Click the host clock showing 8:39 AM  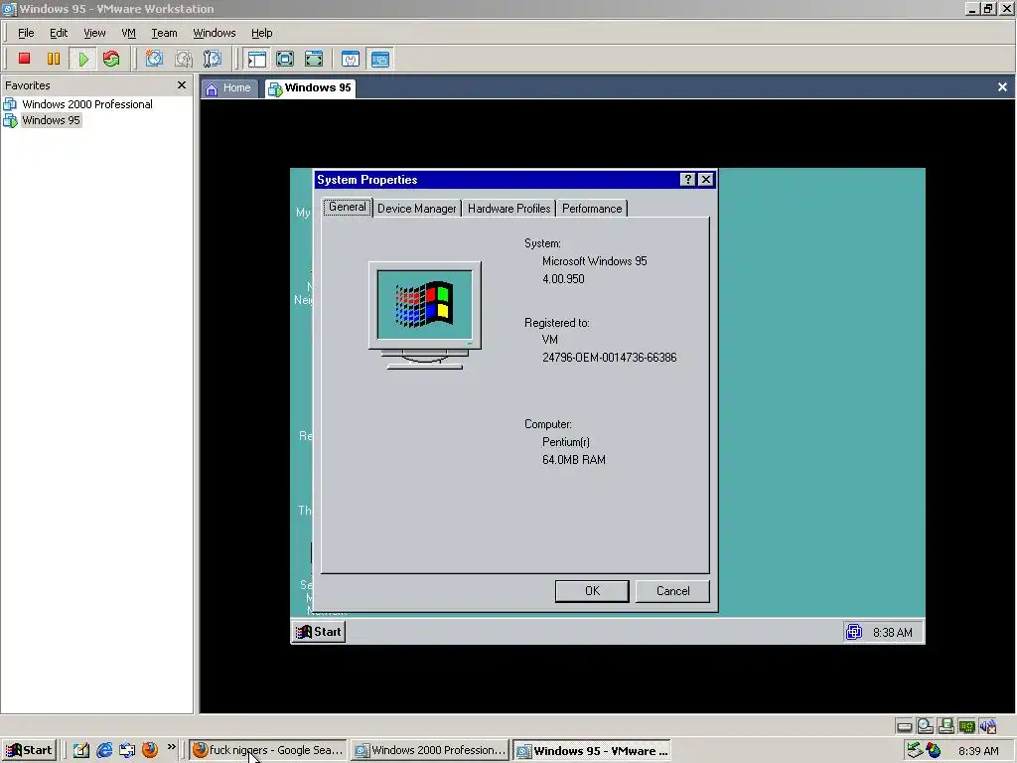coord(978,751)
